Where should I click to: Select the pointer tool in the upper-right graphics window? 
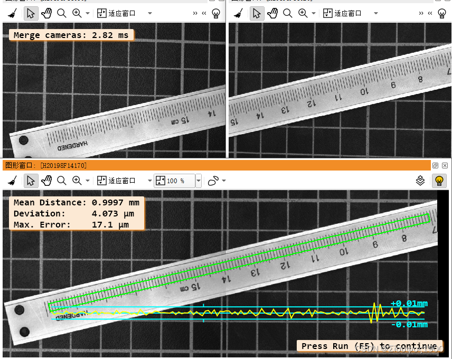[x=257, y=13]
